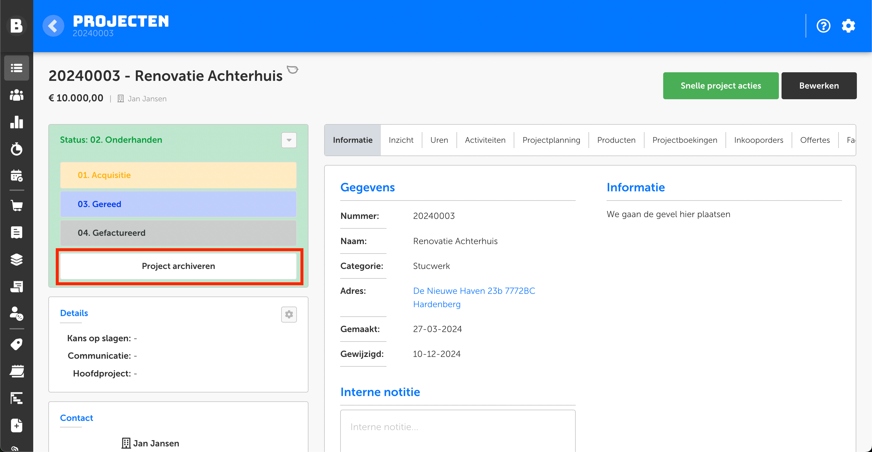This screenshot has height=452, width=872.
Task: Go to the Producten tab
Action: [x=616, y=140]
